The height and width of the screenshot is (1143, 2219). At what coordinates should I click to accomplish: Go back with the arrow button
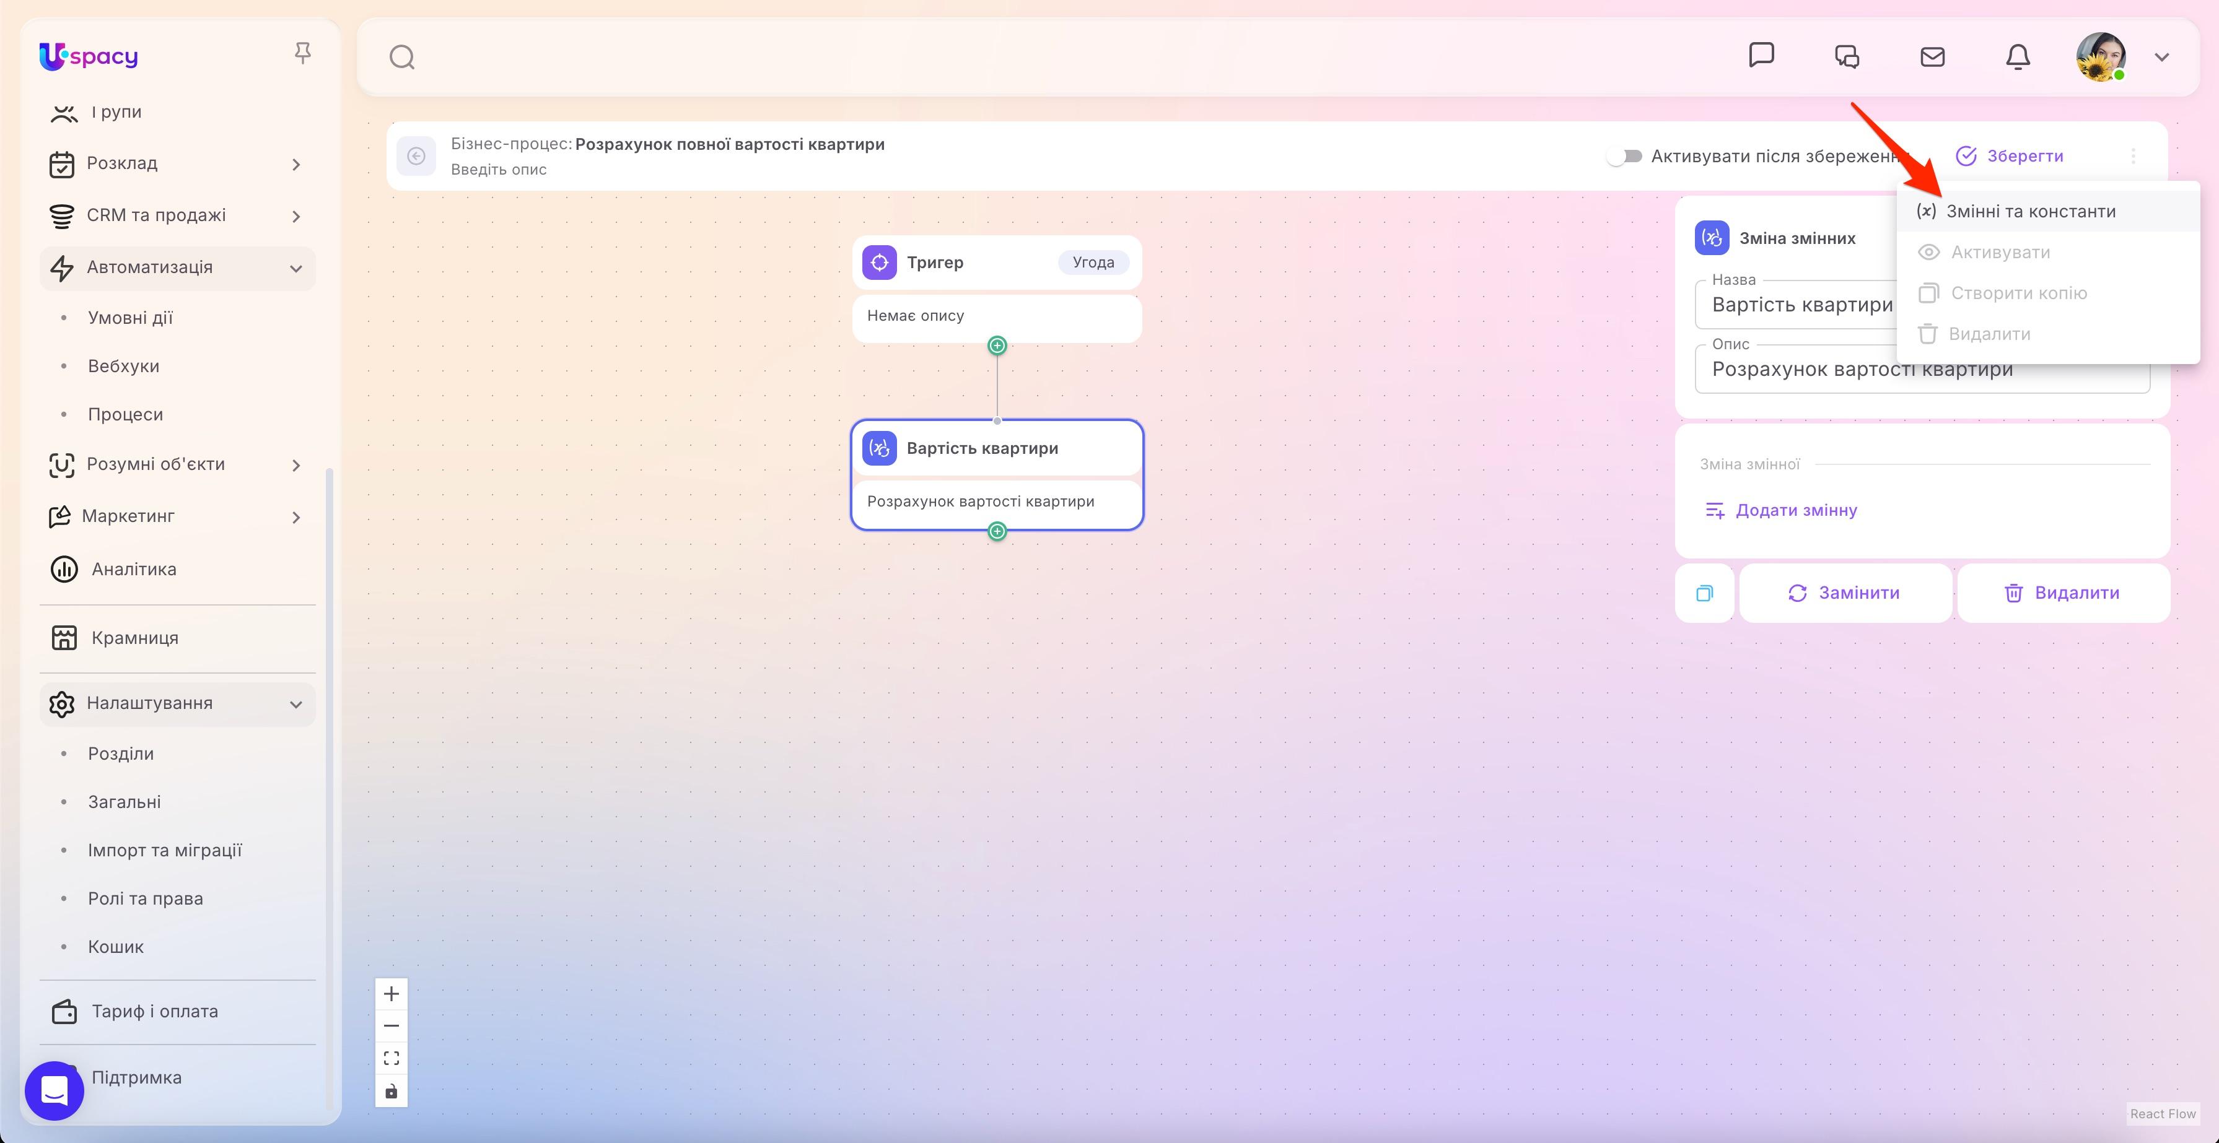click(x=416, y=156)
